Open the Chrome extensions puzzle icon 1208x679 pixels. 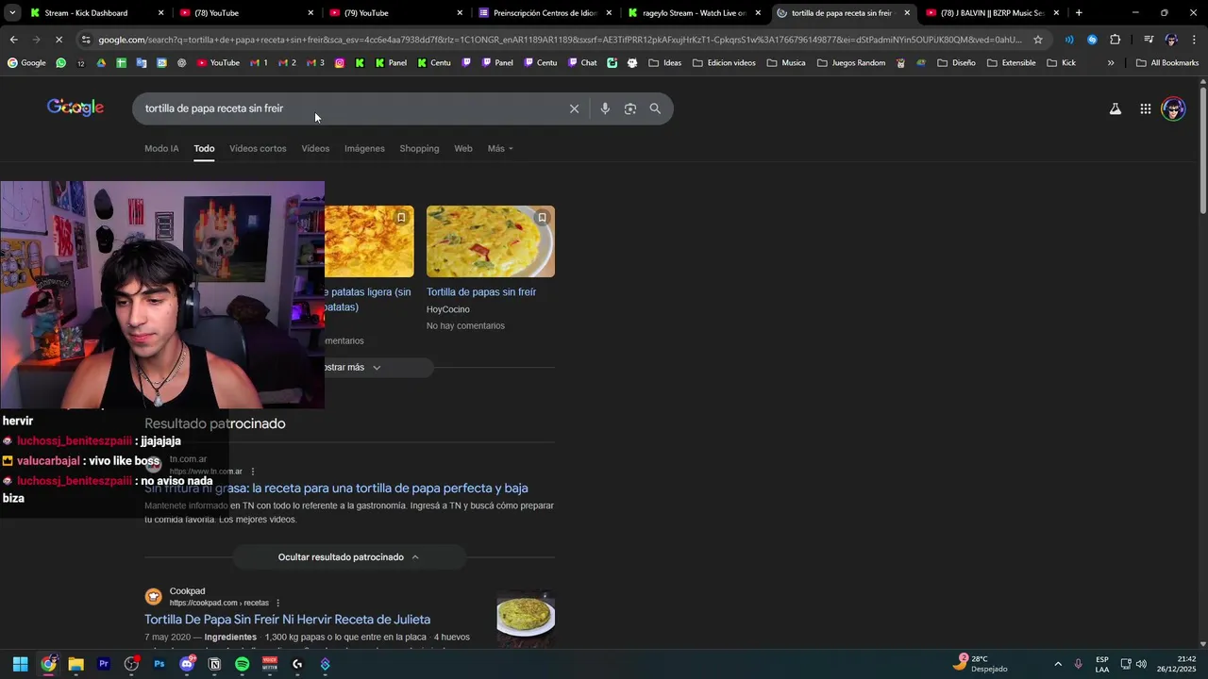[1115, 40]
